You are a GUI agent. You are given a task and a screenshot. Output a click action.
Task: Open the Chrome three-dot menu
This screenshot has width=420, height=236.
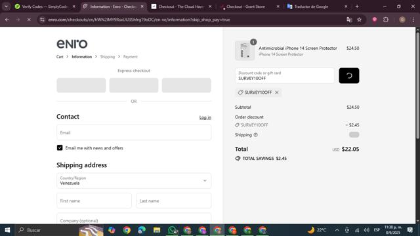pyautogui.click(x=413, y=20)
